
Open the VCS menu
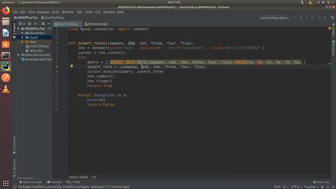click(98, 12)
